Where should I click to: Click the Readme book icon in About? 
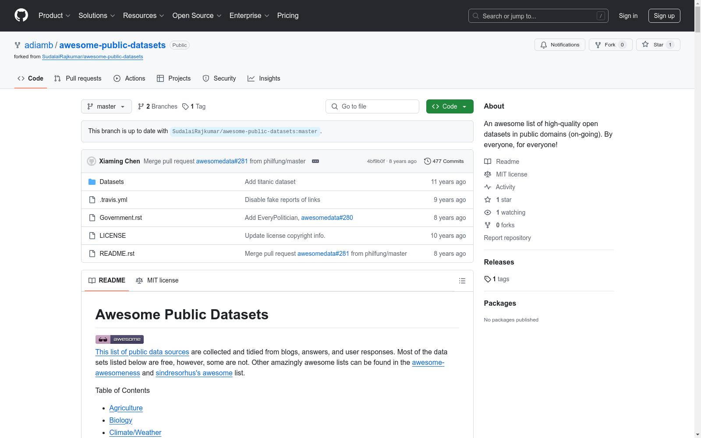488,162
